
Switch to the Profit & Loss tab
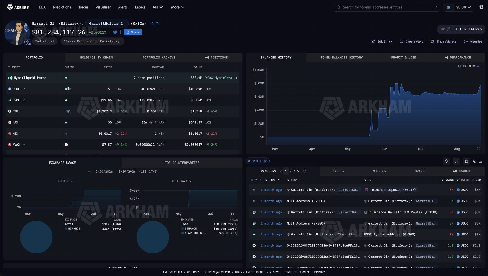pos(404,58)
